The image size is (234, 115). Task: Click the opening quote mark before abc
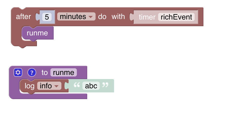(x=77, y=85)
